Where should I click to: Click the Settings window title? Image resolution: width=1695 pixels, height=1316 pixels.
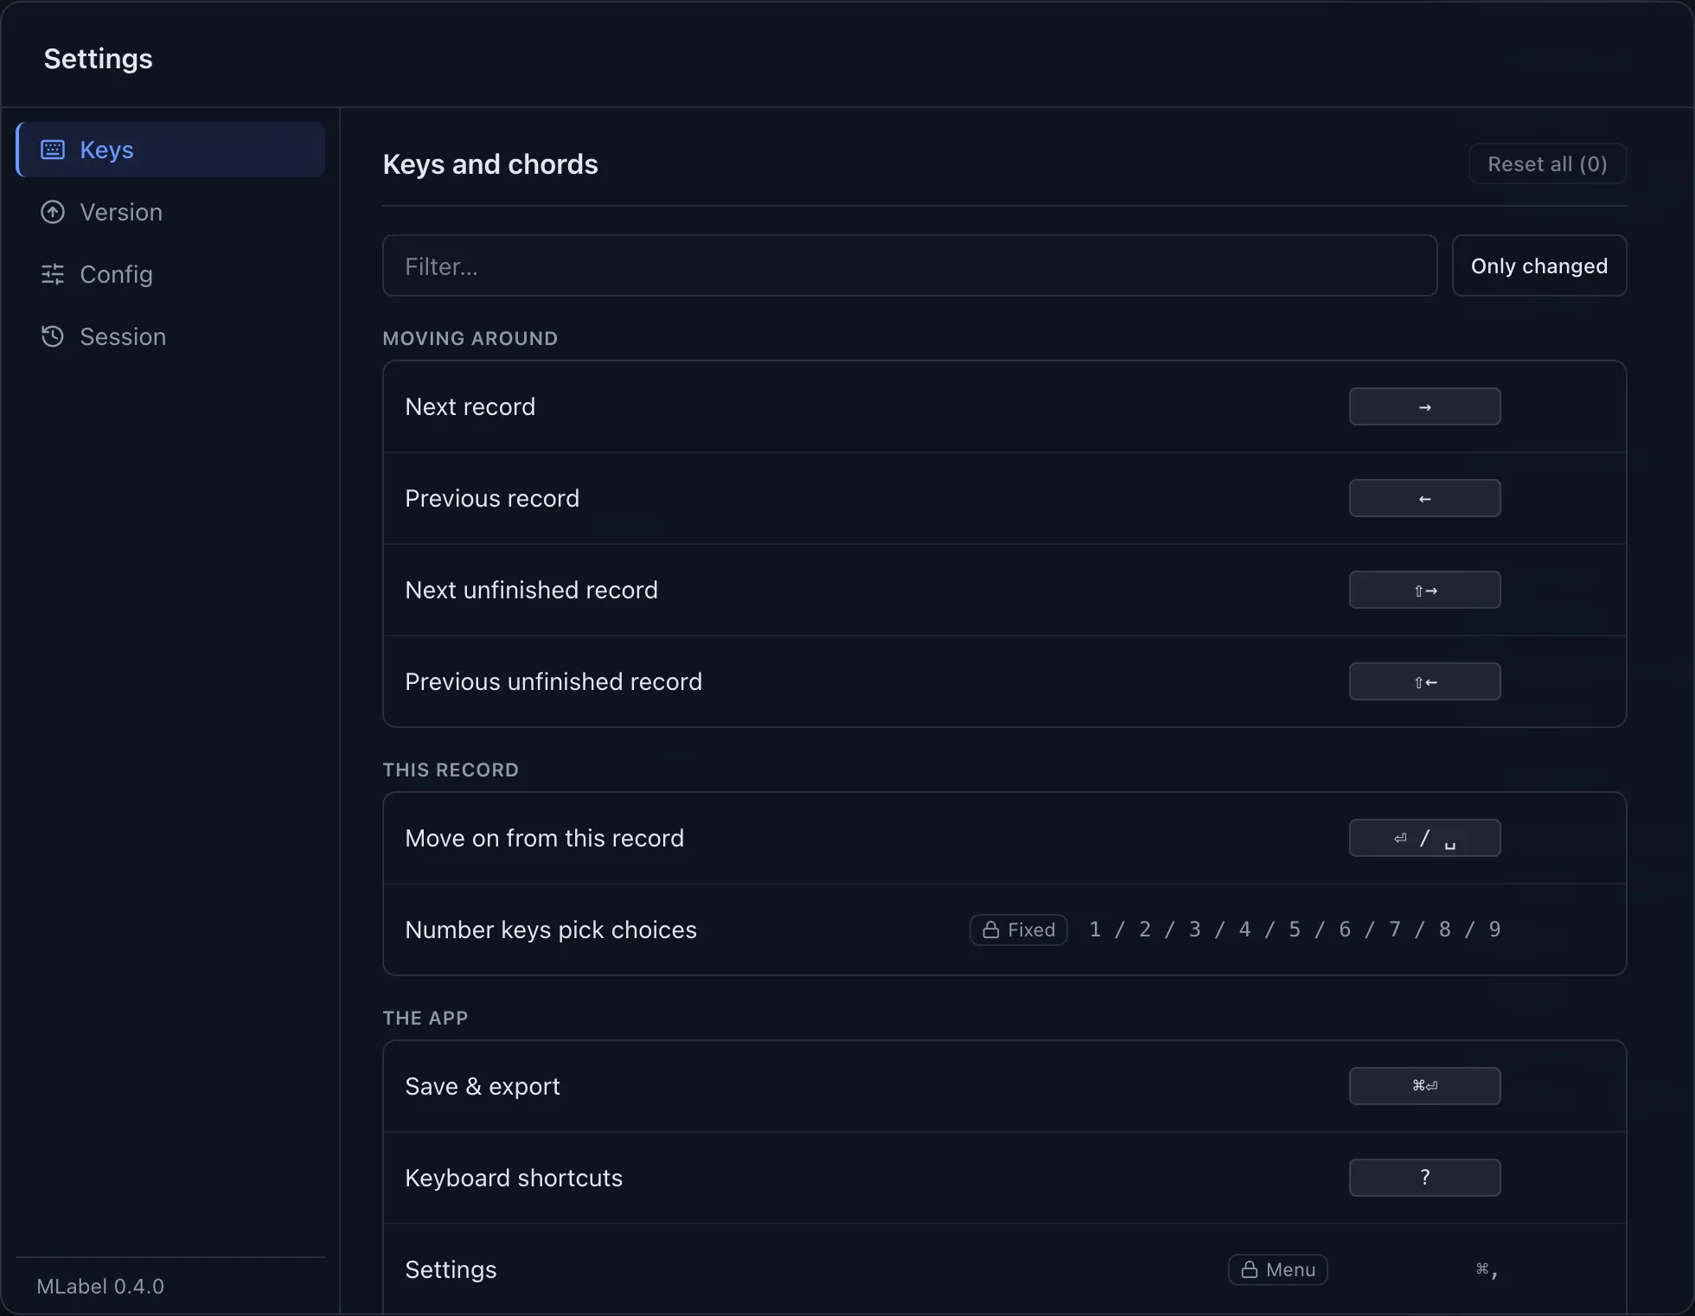point(98,58)
